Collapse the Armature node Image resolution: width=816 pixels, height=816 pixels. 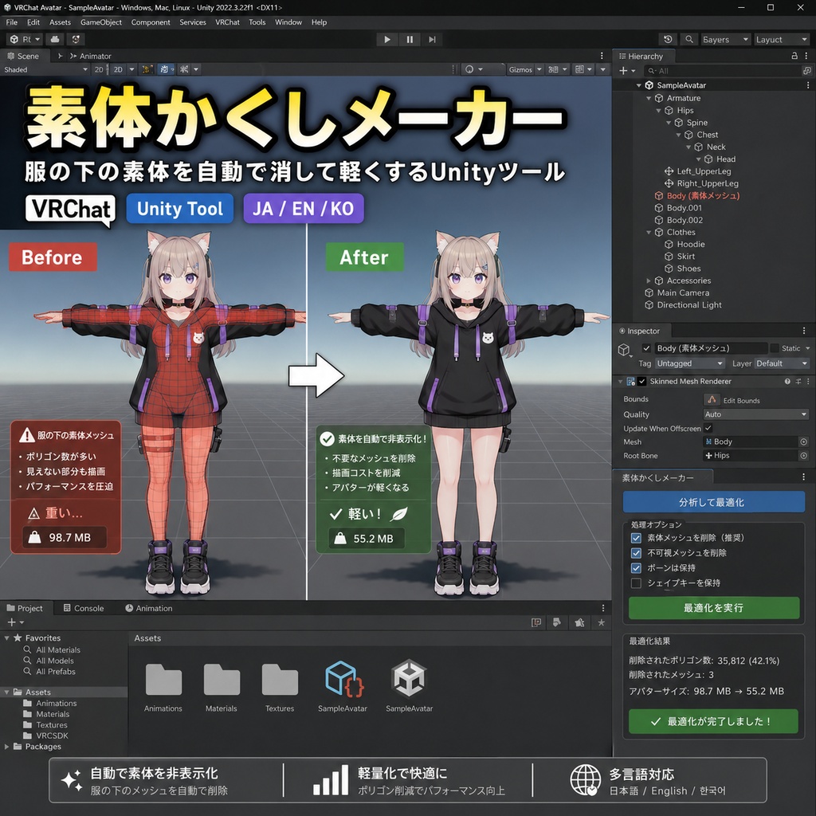649,98
